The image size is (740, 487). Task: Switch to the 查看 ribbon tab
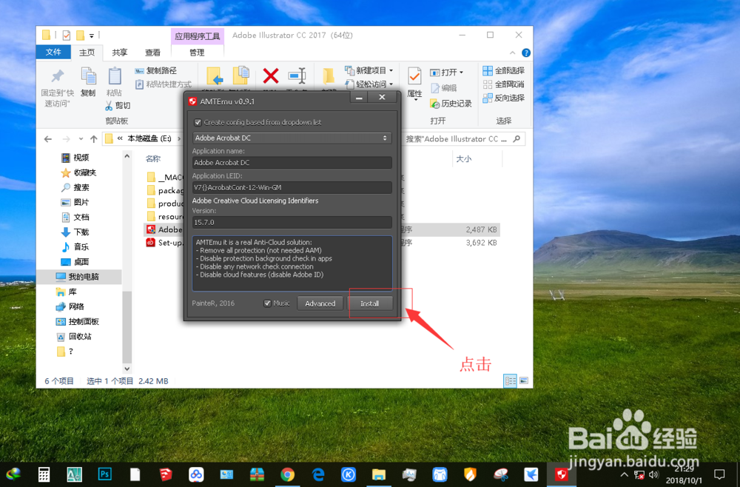152,53
